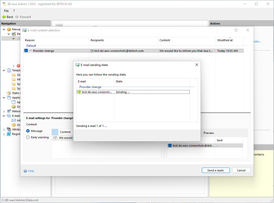Select the Messages package icon in Navigation
This screenshot has width=274, height=203.
9,29
